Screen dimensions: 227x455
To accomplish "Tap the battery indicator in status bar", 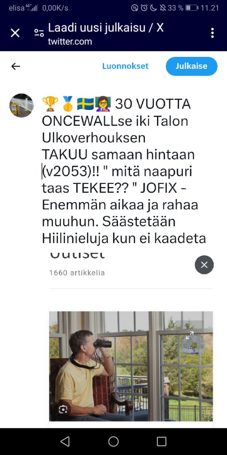I will [192, 8].
